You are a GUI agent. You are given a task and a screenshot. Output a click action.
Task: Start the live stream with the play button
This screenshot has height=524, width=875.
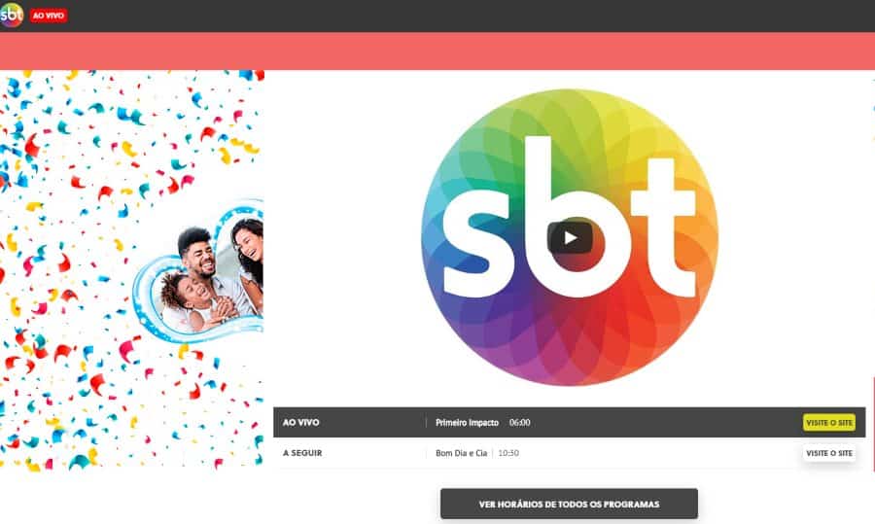pos(570,238)
